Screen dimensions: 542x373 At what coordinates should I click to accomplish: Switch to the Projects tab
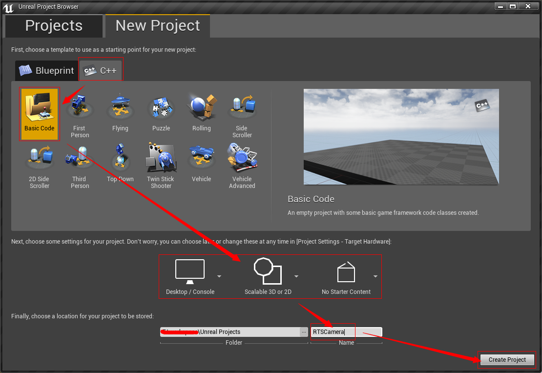(x=53, y=25)
